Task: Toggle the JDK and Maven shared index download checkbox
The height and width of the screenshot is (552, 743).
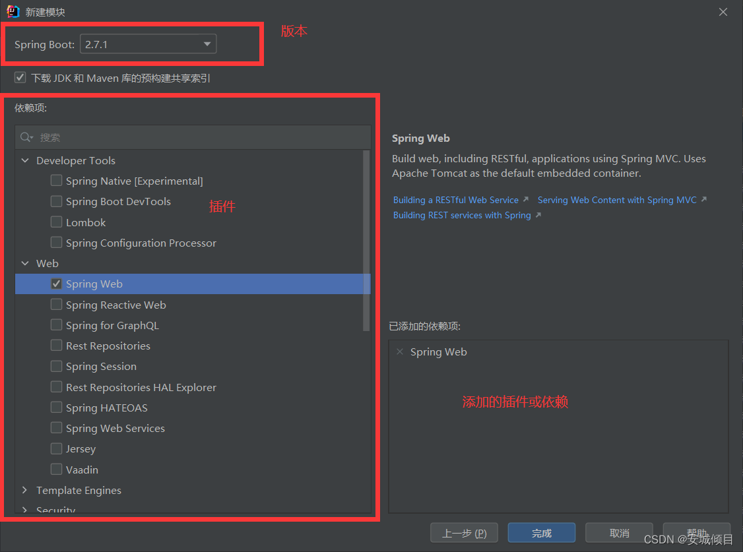Action: click(20, 77)
